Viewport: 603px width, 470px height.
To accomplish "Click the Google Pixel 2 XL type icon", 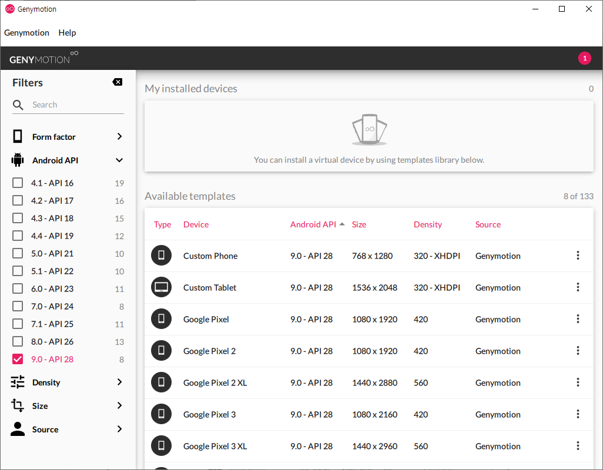I will 161,382.
